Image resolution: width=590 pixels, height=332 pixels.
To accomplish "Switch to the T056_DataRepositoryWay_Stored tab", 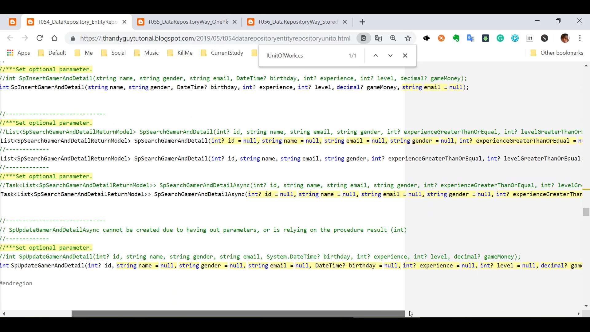I will click(x=297, y=22).
